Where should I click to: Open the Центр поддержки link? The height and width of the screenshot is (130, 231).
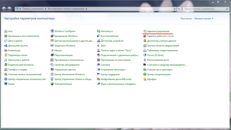click(x=110, y=75)
